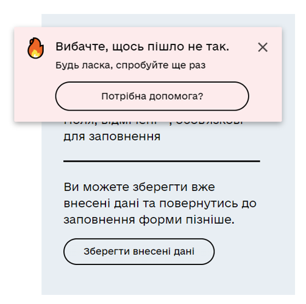Click the horizontal divider line in form
This screenshot has height=304, width=306.
point(162,161)
